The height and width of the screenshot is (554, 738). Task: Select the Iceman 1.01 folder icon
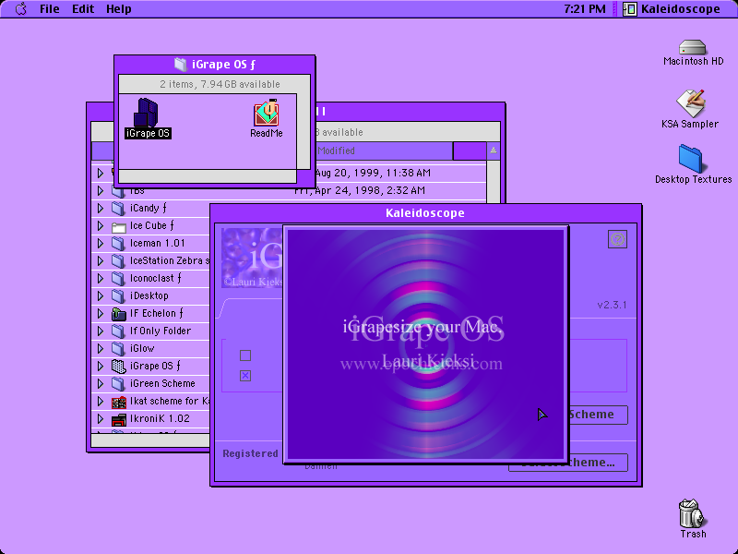click(x=118, y=243)
